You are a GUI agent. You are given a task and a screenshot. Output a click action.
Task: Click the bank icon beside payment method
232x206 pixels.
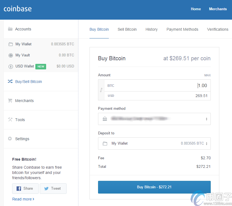(x=105, y=119)
